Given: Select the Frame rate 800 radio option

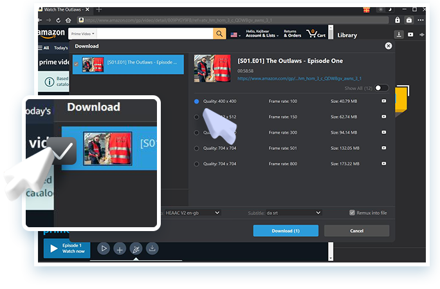Looking at the screenshot, I should point(196,164).
